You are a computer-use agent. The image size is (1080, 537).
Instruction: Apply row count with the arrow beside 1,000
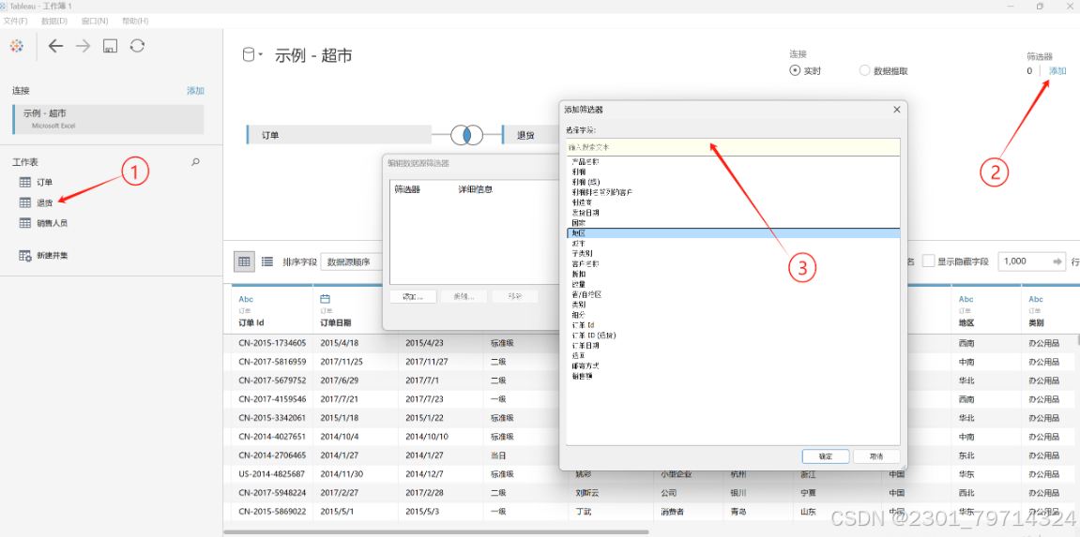(1057, 261)
